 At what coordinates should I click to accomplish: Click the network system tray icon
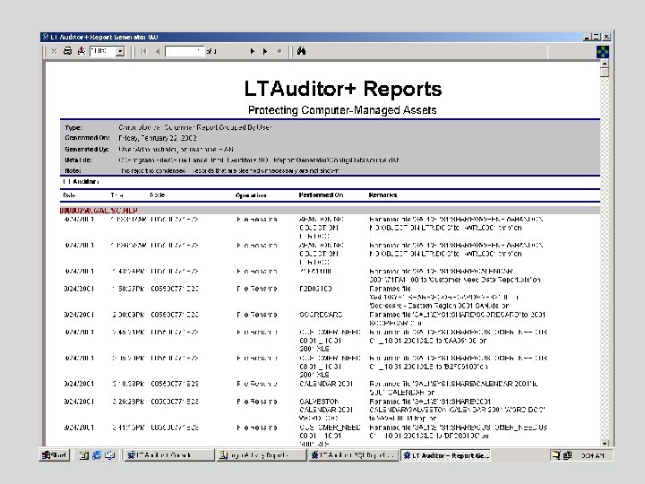568,455
